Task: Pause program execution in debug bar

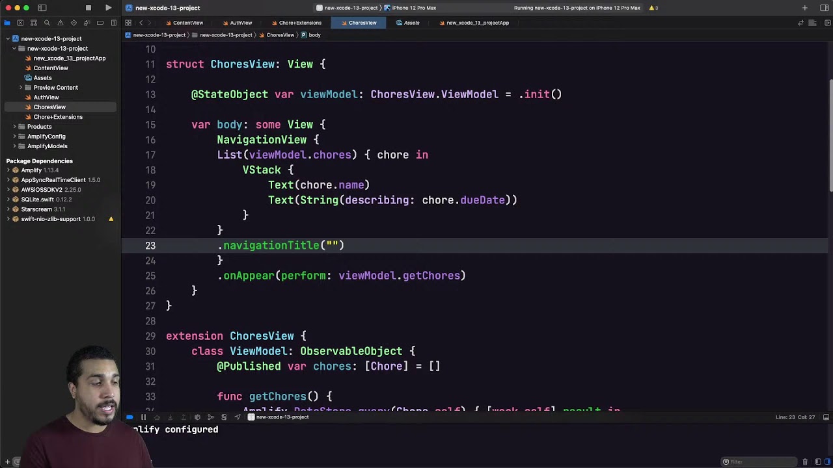Action: 143,417
